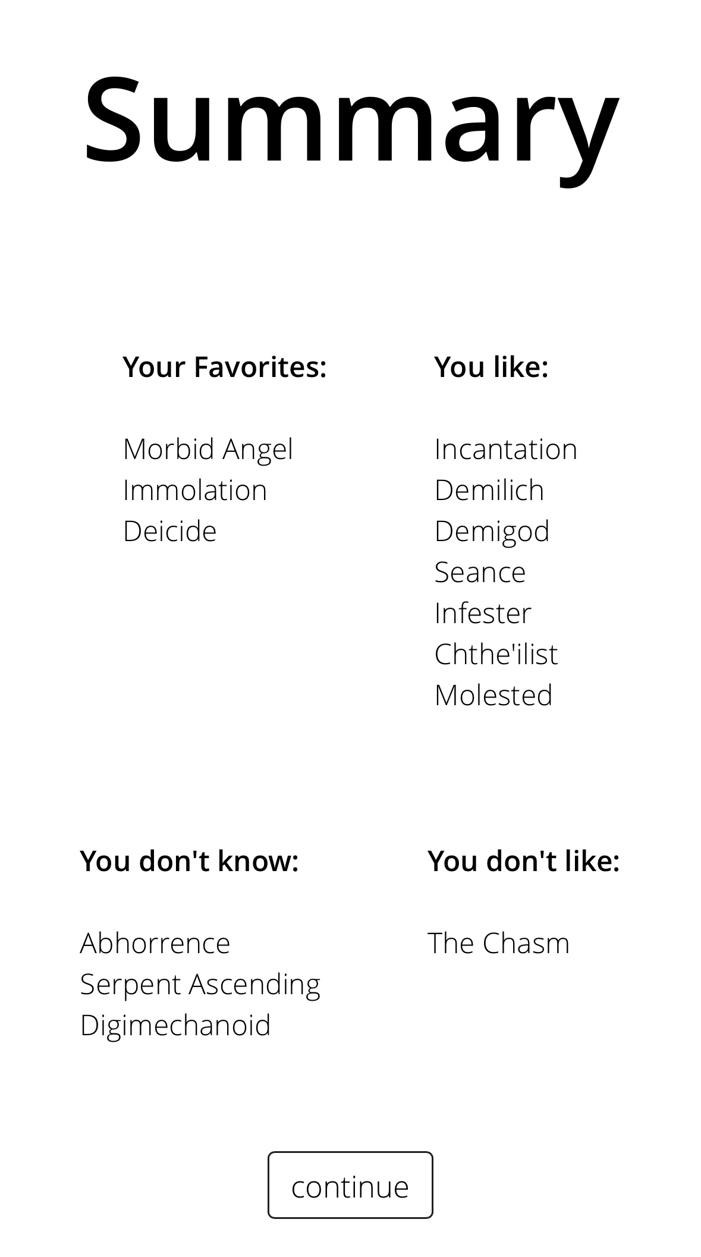701x1257 pixels.
Task: Select The Chasm under You don't like
Action: (x=498, y=943)
